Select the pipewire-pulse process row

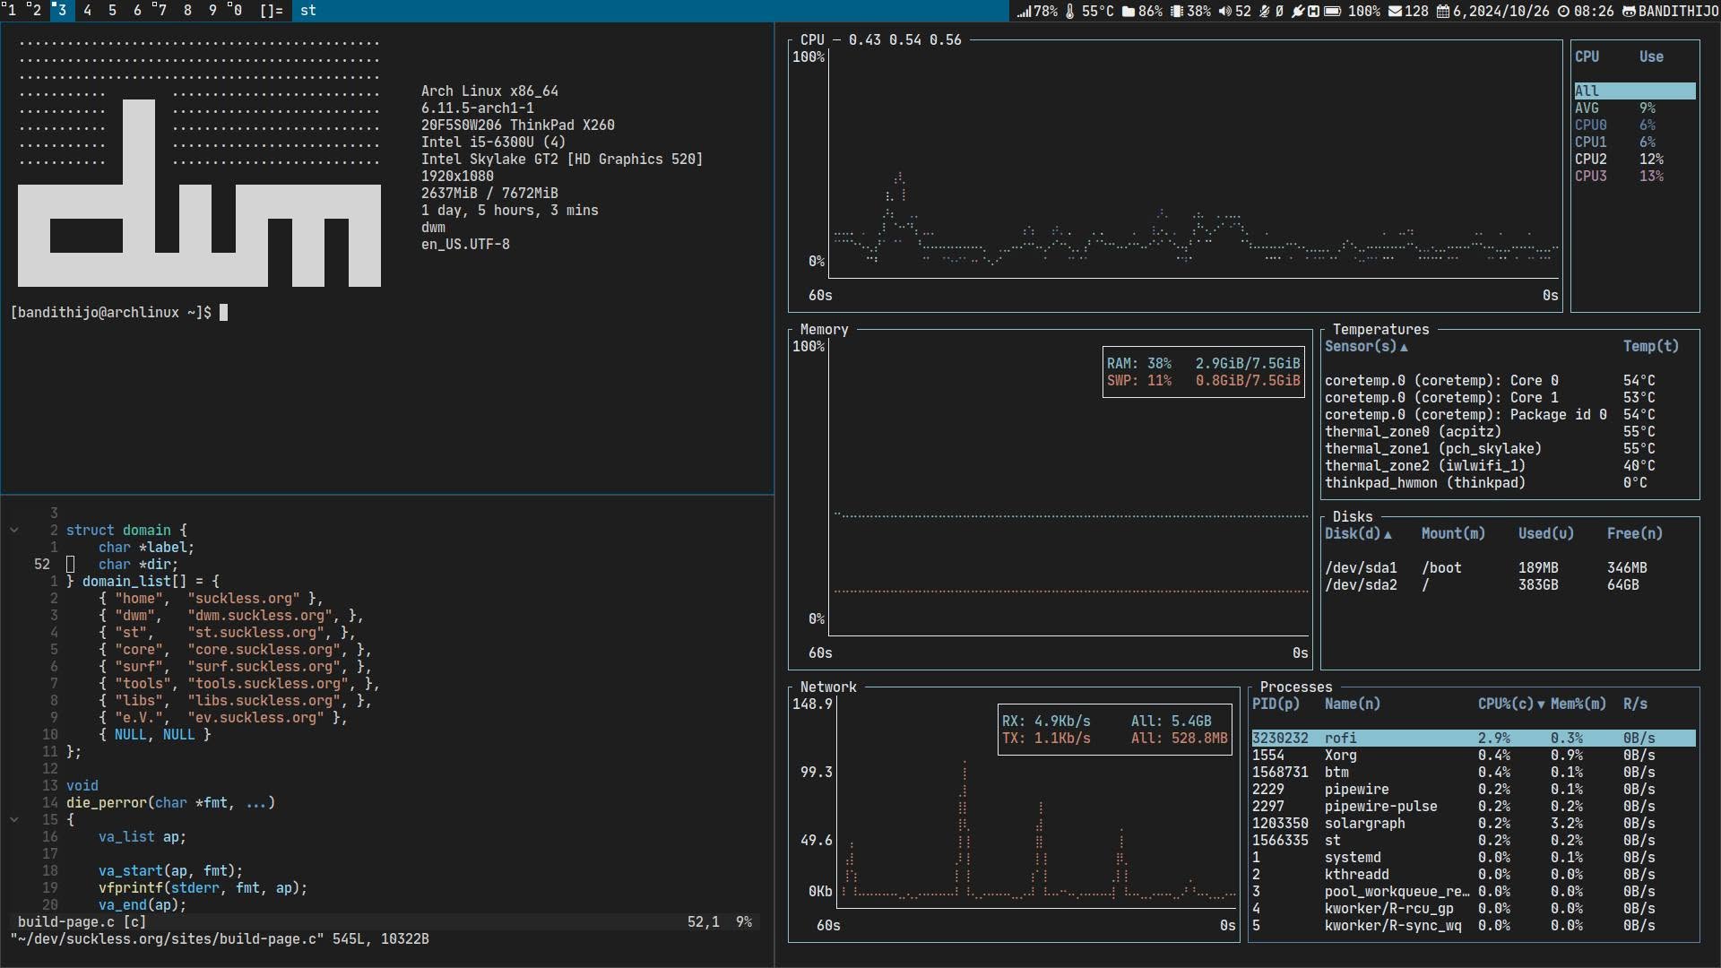(1474, 807)
